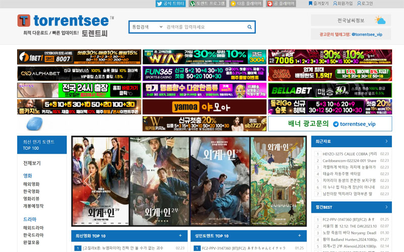Open 개봉예정작 sidebar item

point(33,206)
